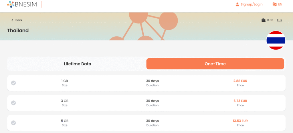The height and width of the screenshot is (133, 293).
Task: Open the EN language selector
Action: [280, 4]
